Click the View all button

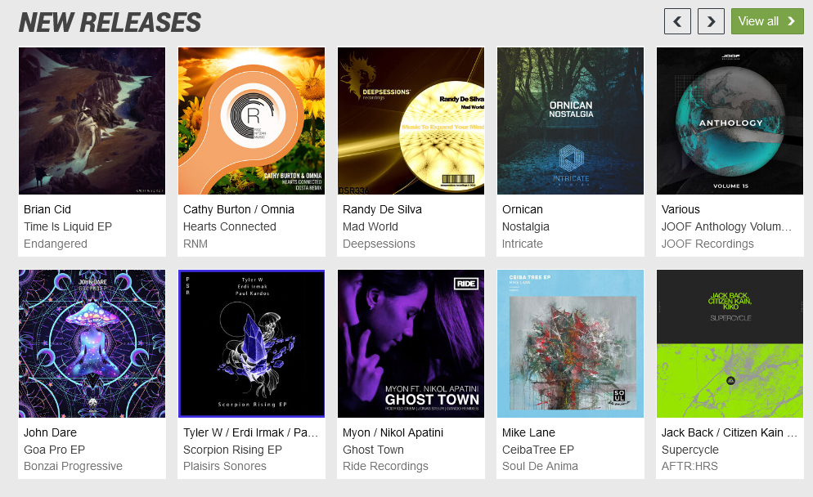pyautogui.click(x=767, y=21)
